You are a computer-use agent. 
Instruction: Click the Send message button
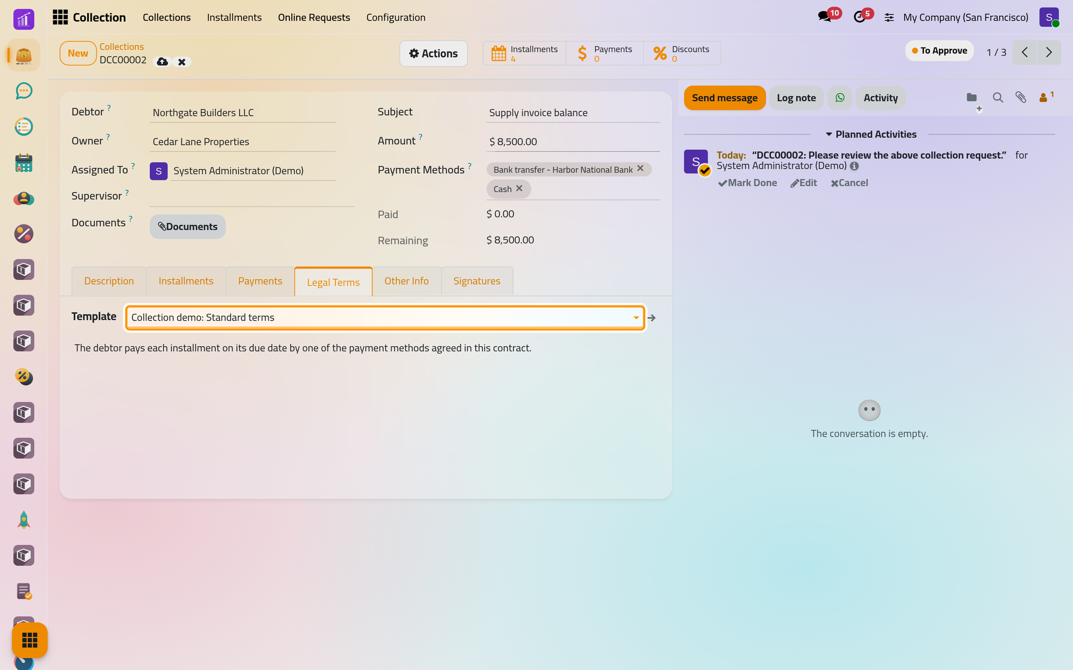click(725, 98)
